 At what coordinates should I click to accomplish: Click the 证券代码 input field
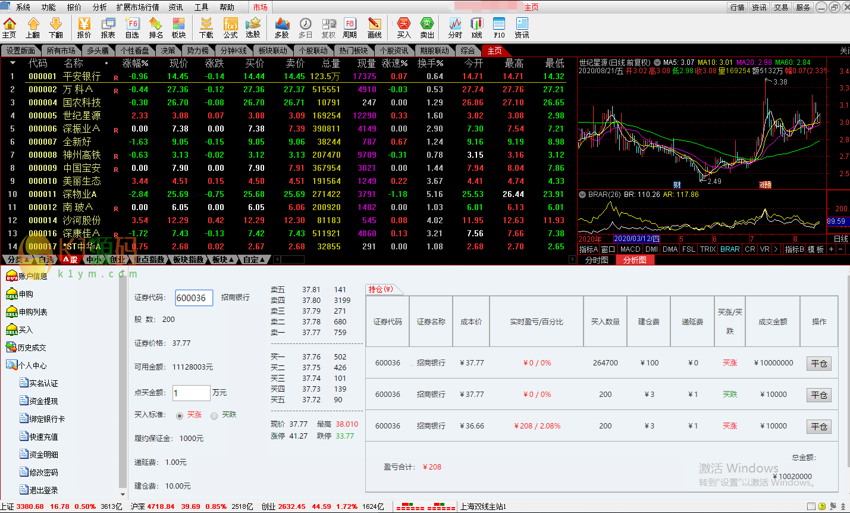[x=194, y=298]
